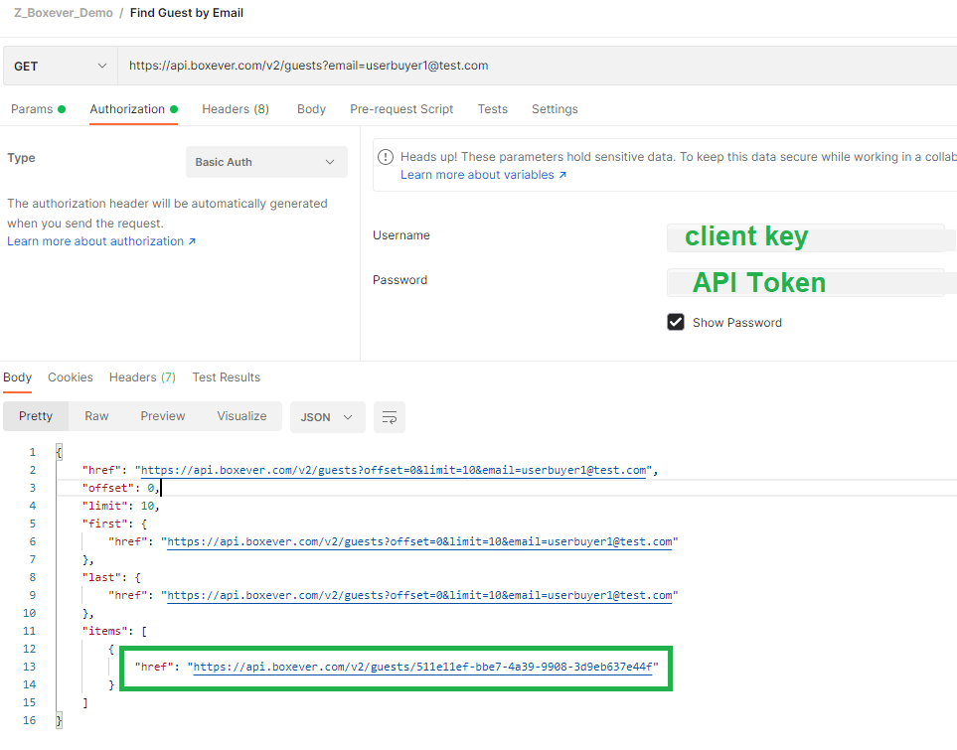The height and width of the screenshot is (750, 957).
Task: Click the Password input field
Action: (x=806, y=282)
